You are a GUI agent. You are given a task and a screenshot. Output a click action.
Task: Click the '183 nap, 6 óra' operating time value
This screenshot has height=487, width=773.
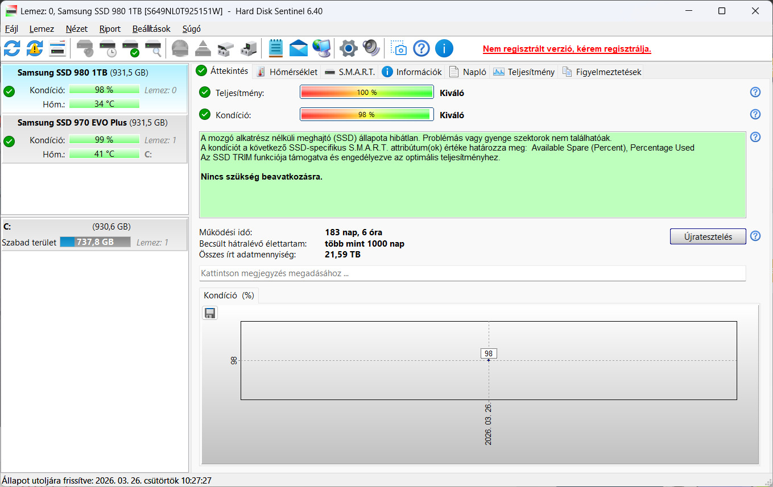(353, 232)
